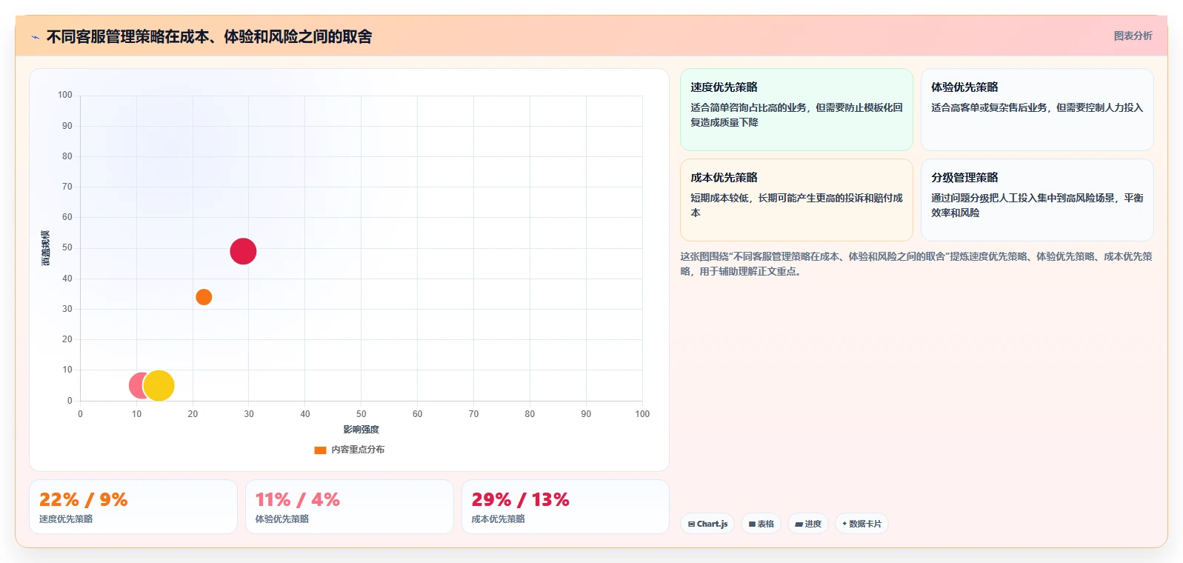
Task: Click the 内容重点分布 legend label
Action: tap(358, 450)
